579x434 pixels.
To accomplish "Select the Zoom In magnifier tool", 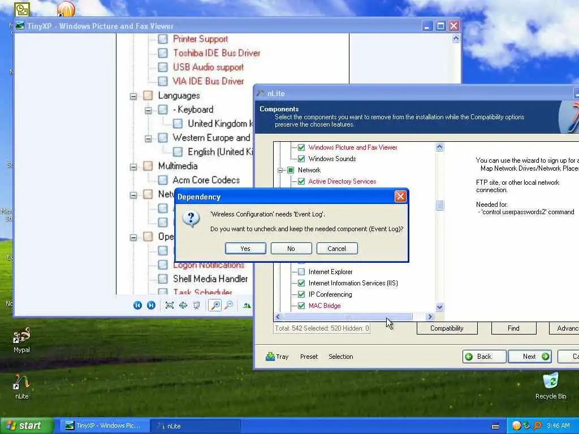I will pos(215,305).
